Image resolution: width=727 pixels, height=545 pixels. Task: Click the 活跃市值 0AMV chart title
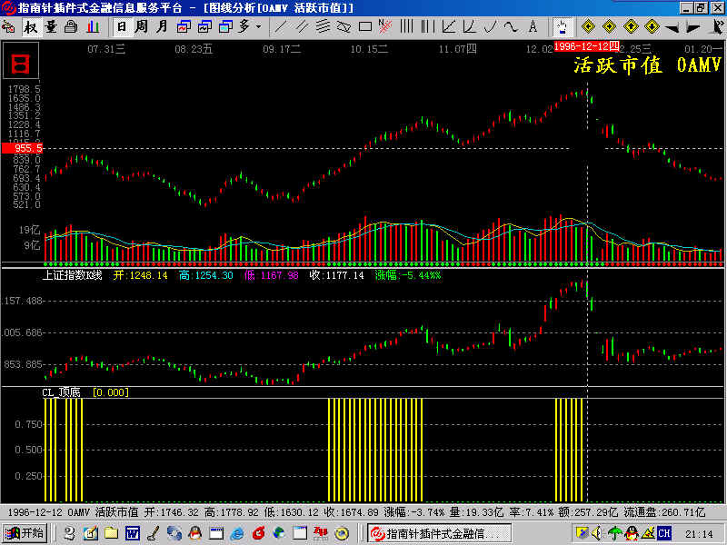tap(648, 64)
